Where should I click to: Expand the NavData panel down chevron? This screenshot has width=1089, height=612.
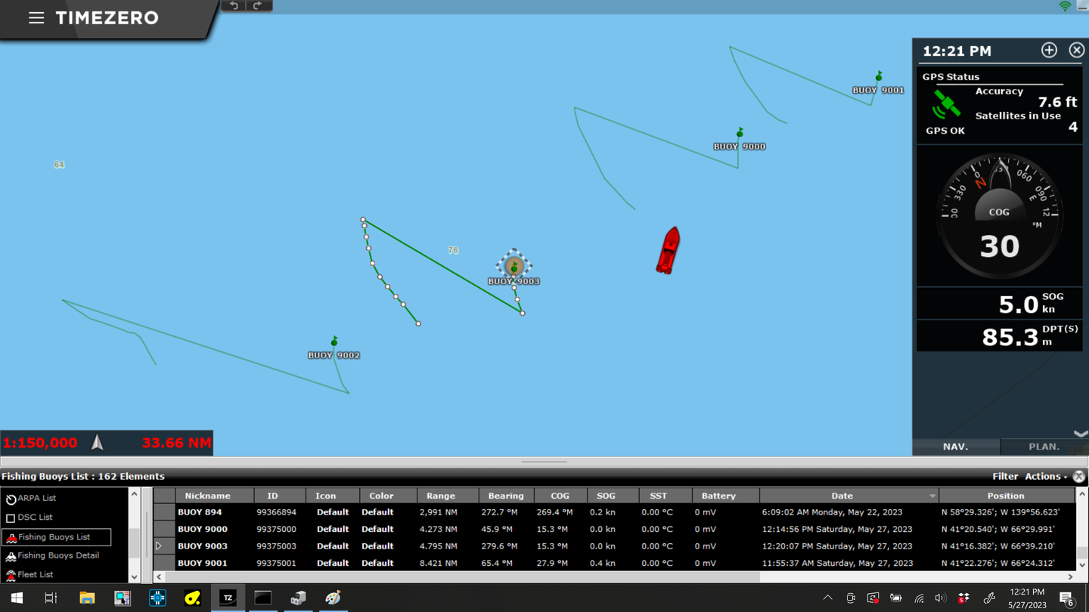[1080, 434]
